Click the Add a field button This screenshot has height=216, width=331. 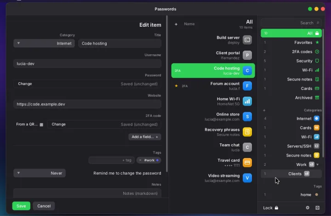145,137
